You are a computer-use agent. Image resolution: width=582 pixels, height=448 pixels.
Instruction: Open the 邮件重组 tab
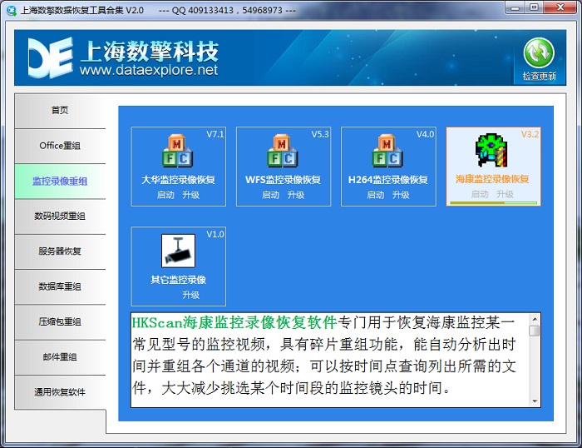pos(60,357)
